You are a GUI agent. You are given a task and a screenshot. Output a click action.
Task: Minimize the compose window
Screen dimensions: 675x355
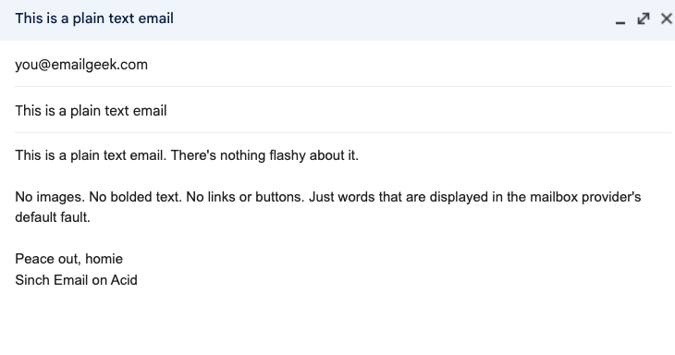click(x=620, y=19)
